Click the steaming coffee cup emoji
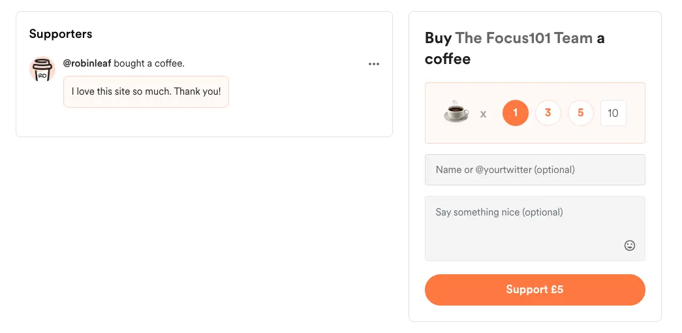Screen dimensions: 682x333 tap(456, 112)
